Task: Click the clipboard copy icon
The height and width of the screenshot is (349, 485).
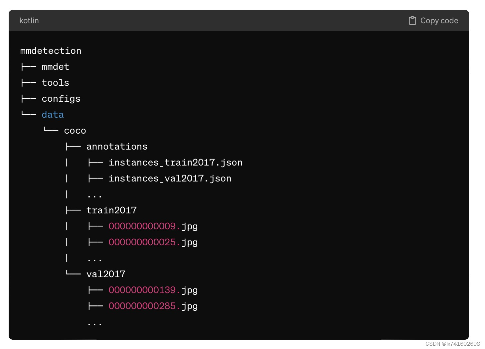Action: click(x=412, y=21)
